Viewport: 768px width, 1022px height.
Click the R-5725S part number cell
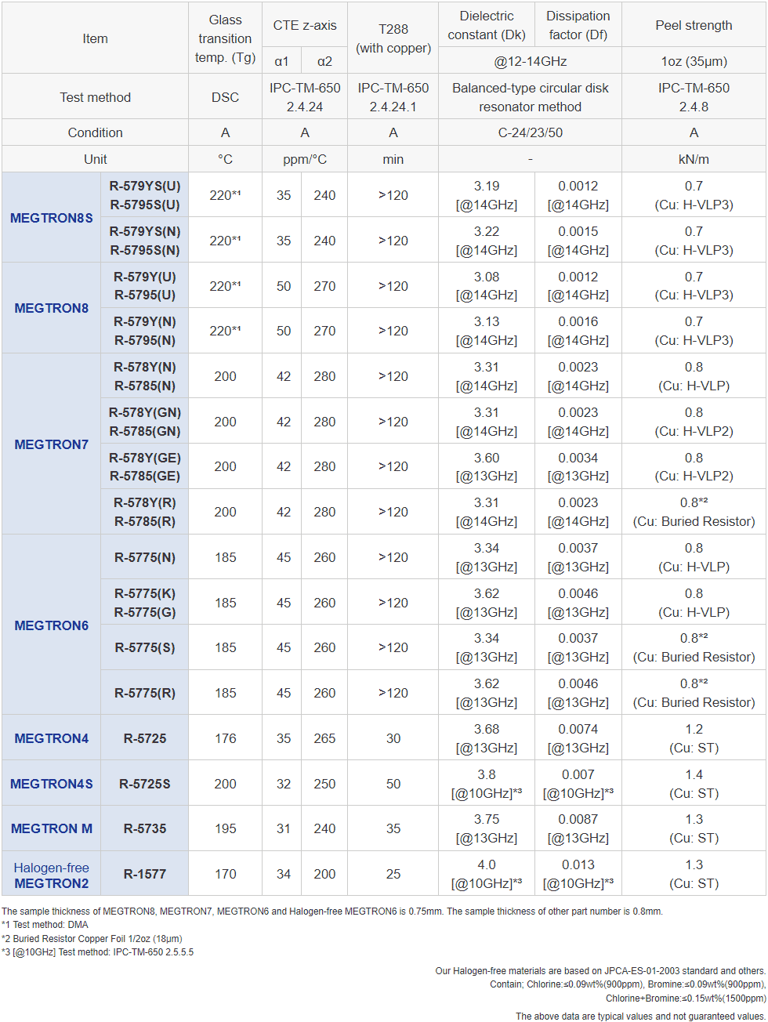pyautogui.click(x=145, y=784)
